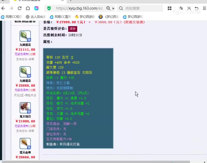
Task: Click server name 河北2区-燕赵风云
Action: 25,95
